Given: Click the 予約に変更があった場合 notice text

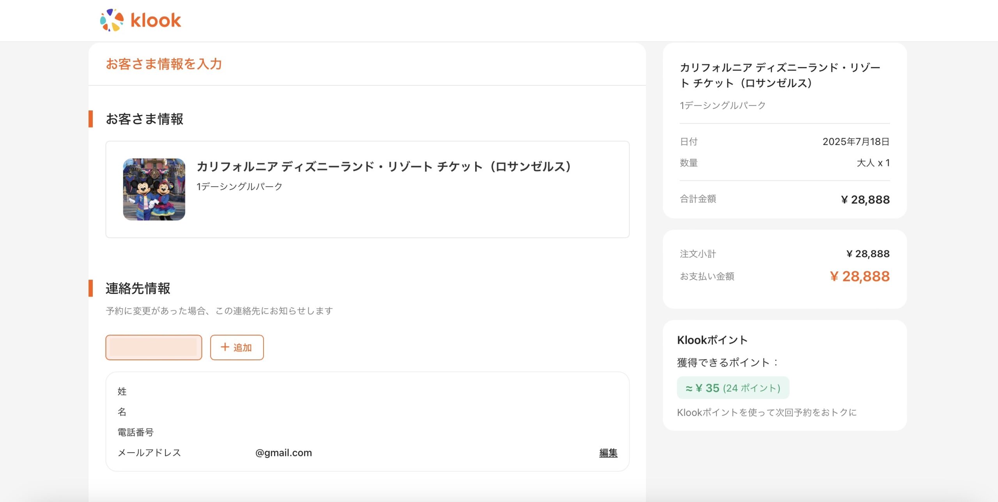Looking at the screenshot, I should point(219,311).
